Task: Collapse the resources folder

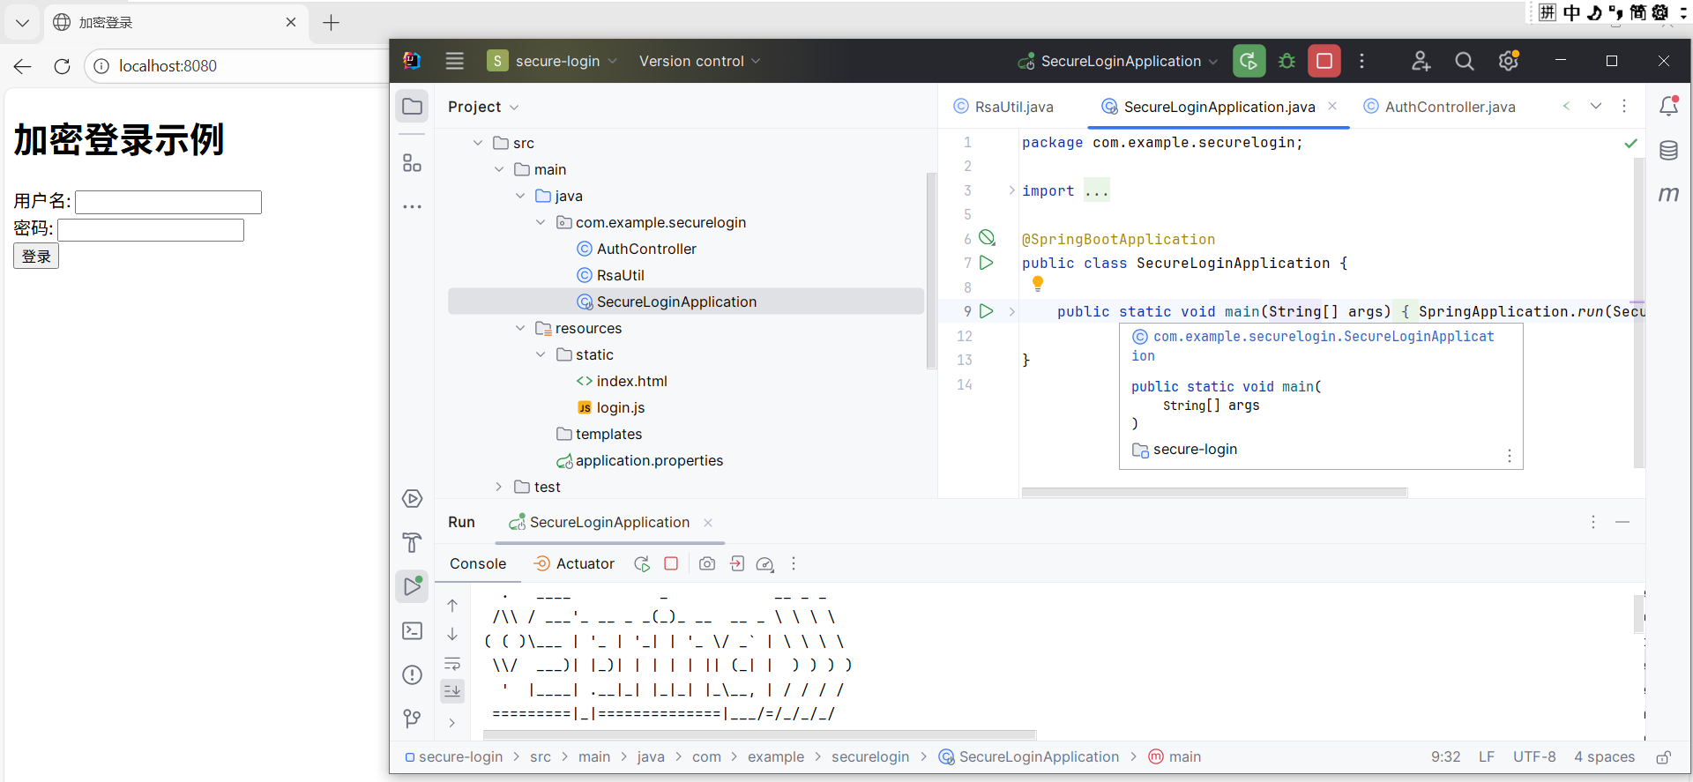Action: (520, 328)
